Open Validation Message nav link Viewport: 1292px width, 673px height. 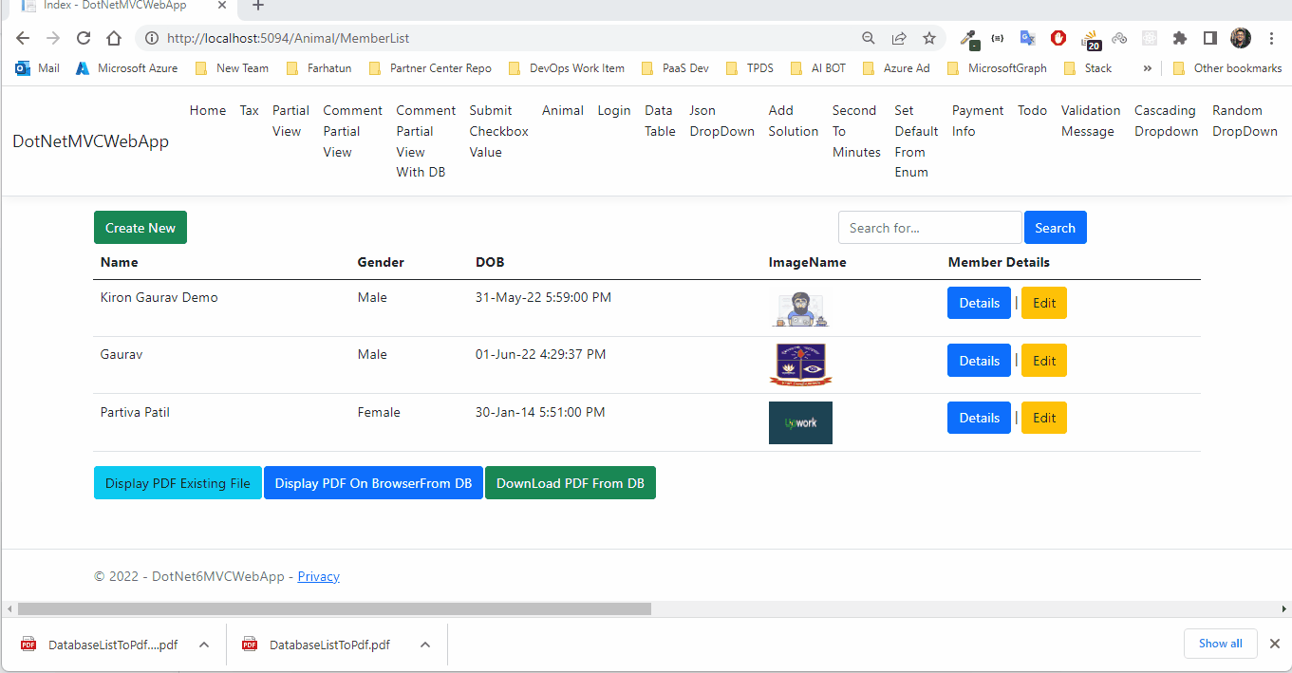[1091, 121]
